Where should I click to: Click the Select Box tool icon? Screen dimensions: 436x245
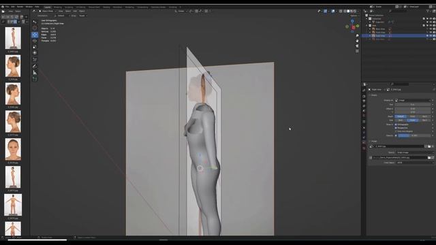35,22
